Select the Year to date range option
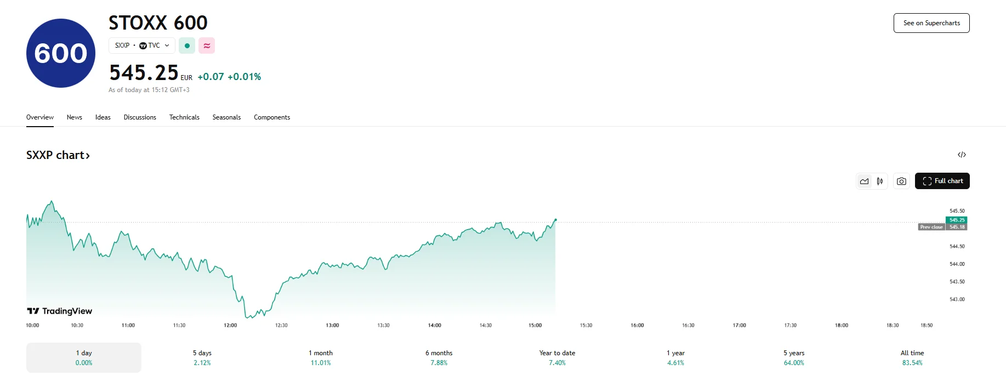 pyautogui.click(x=558, y=357)
